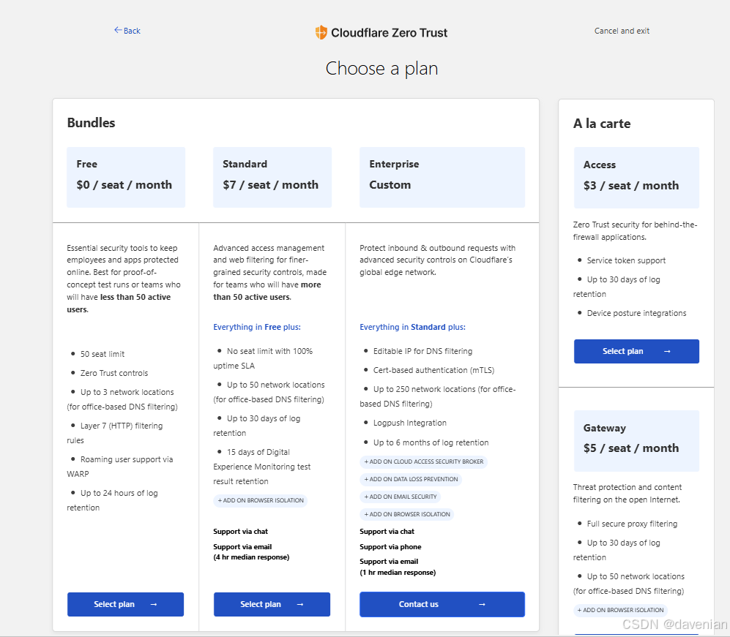
Task: Click 'Up to 50 network locations' in Standard
Action: click(x=275, y=385)
